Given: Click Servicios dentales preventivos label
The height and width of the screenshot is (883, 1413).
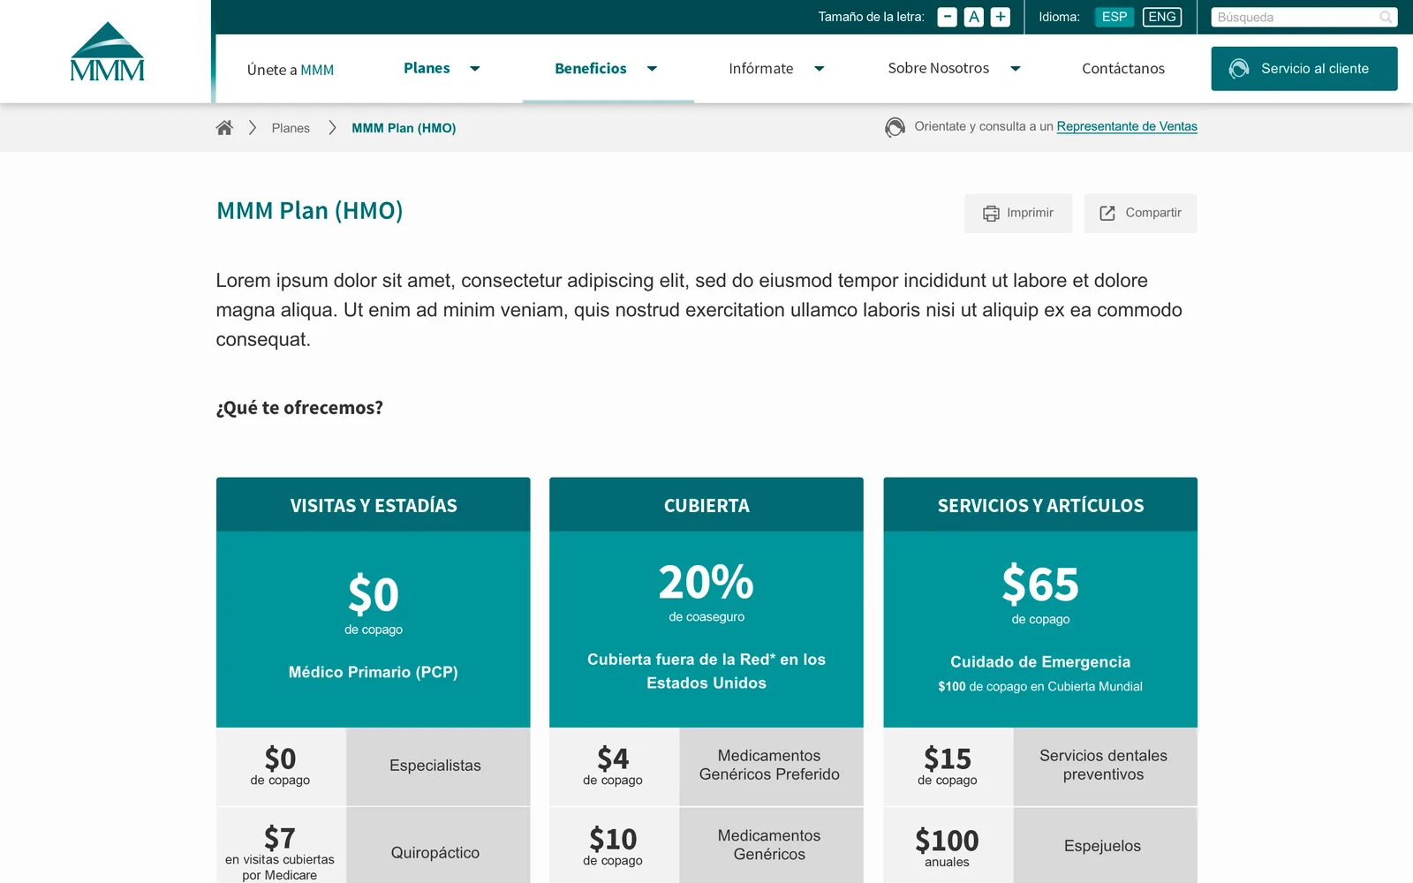Looking at the screenshot, I should point(1103,766).
